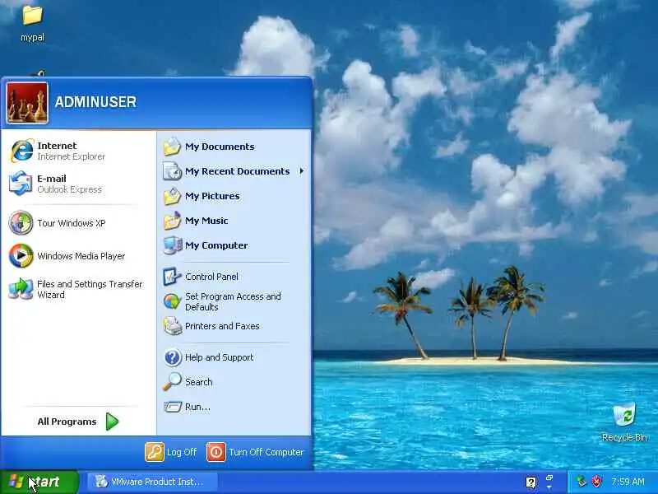Expand the My Recent Documents submenu arrow
The width and height of the screenshot is (658, 494).
coord(302,171)
